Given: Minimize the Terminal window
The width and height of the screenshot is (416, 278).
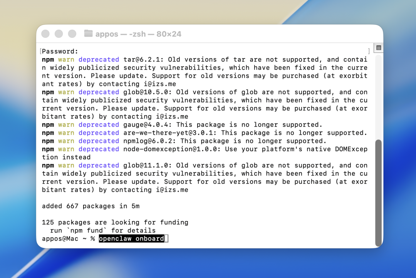Looking at the screenshot, I should pyautogui.click(x=59, y=34).
